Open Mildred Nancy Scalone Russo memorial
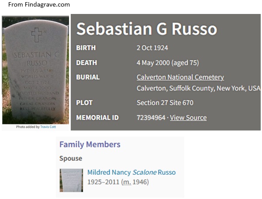 click(x=131, y=172)
